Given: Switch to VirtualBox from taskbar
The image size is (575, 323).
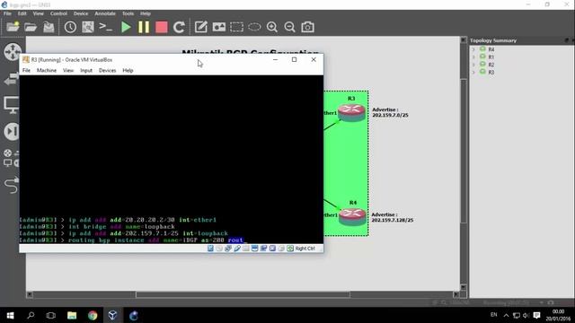Looking at the screenshot, I should 112,315.
